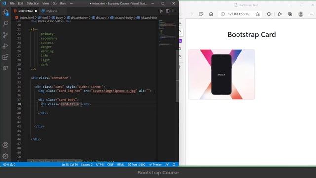This screenshot has width=316, height=178.
Task: Open div.card-body breadcrumb segment
Action: click(x=123, y=18)
